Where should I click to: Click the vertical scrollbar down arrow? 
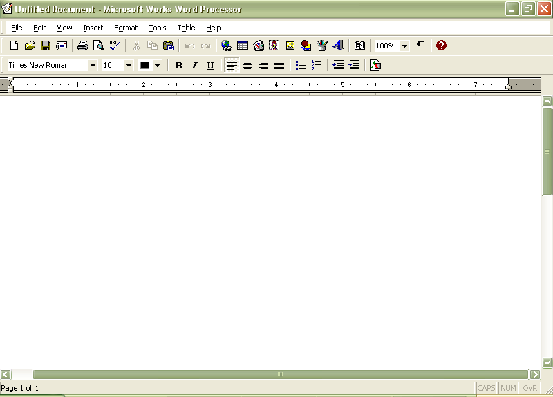coord(547,362)
